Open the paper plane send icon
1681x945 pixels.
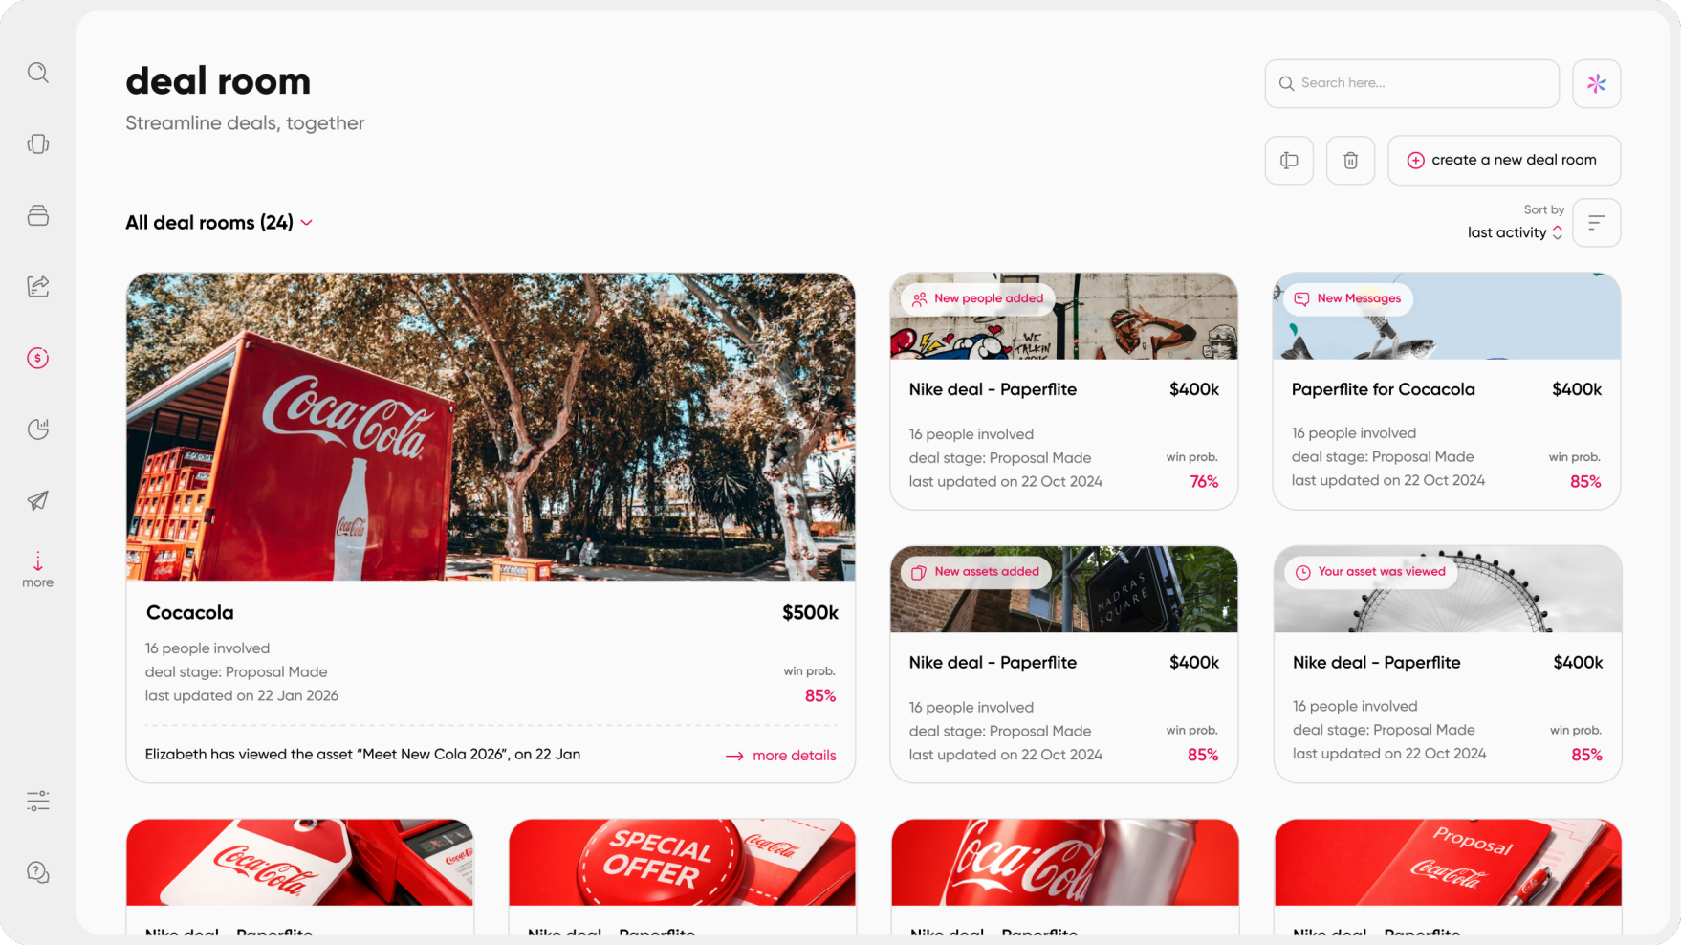38,500
